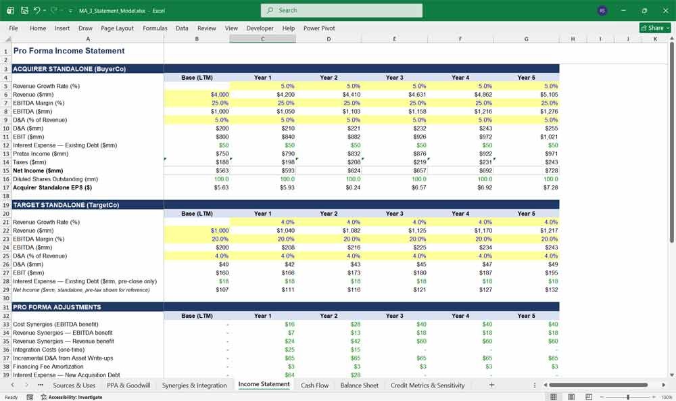Viewport: 676px width, 401px height.
Task: Switch to the Insert ribbon tab
Action: click(x=62, y=28)
